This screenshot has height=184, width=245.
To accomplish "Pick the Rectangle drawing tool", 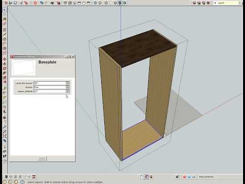I will click(5, 30).
